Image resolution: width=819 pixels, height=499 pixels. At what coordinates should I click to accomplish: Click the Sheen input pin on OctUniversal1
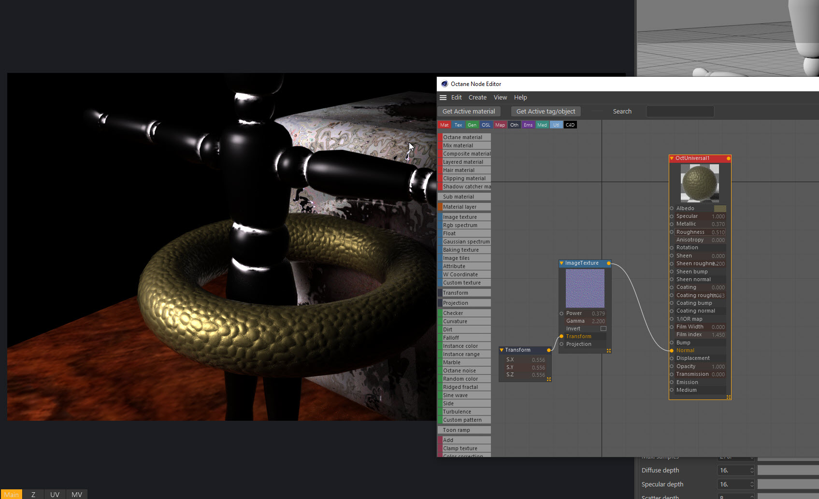(672, 256)
